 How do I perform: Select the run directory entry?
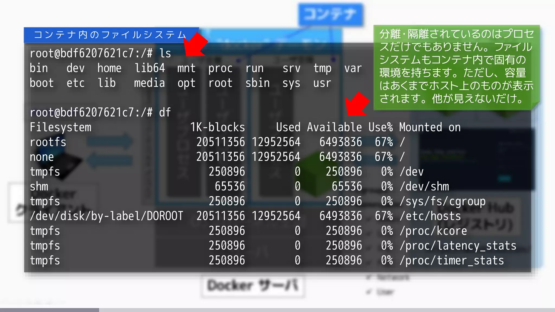[254, 68]
